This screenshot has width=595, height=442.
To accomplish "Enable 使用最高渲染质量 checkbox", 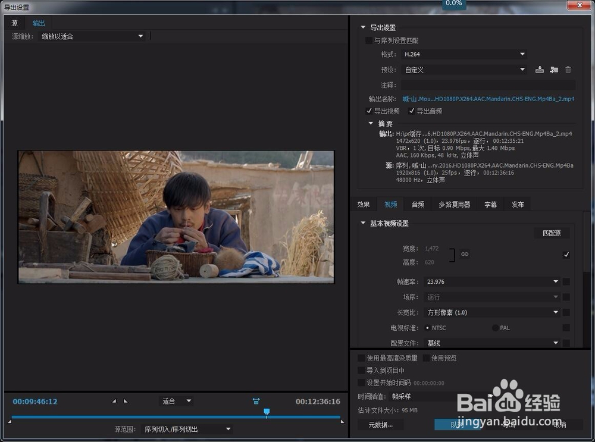I will tap(361, 358).
